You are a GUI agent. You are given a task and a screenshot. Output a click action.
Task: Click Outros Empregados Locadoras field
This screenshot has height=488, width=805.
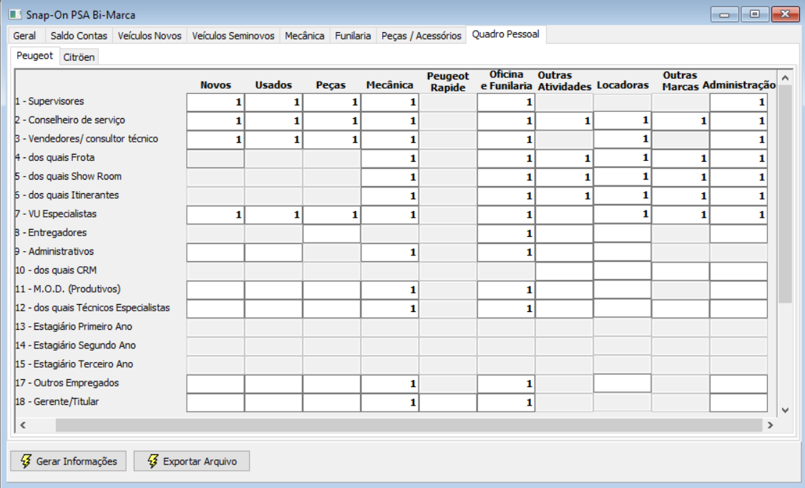click(623, 384)
